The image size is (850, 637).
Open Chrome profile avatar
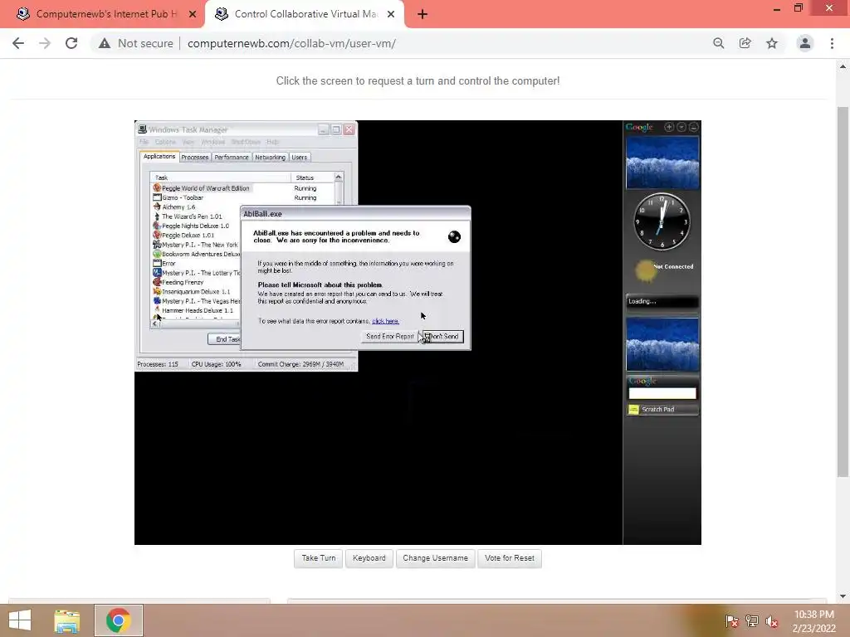click(805, 43)
